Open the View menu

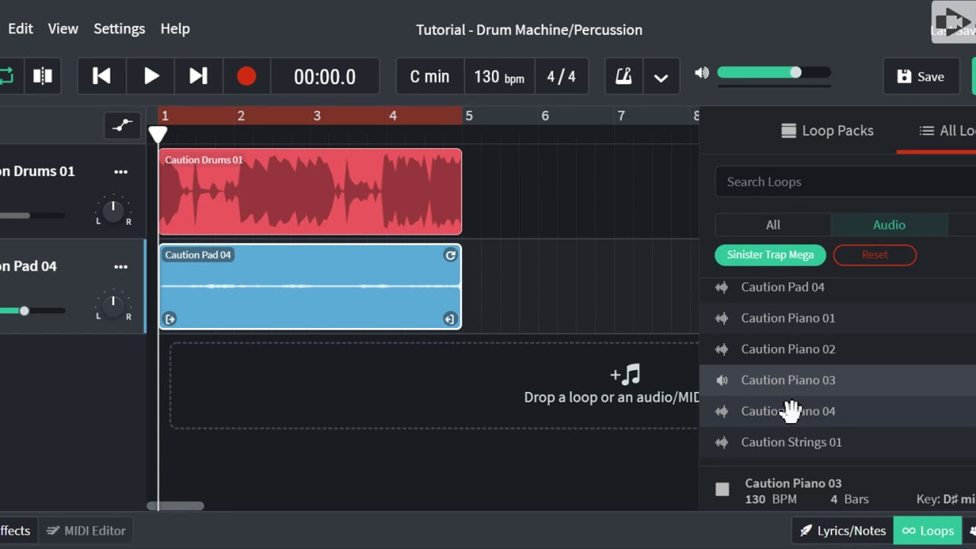63,28
